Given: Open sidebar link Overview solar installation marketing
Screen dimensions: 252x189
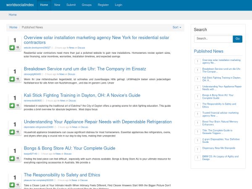Looking at the screenshot, I should pyautogui.click(x=221, y=61).
